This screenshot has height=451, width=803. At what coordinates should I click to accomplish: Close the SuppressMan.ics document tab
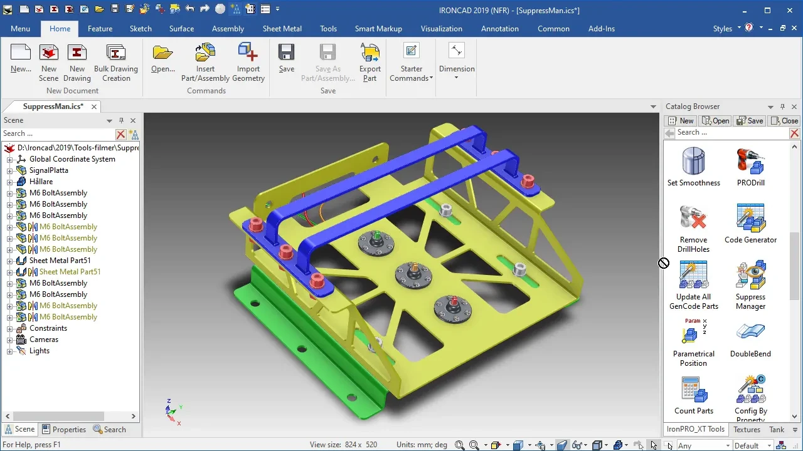point(94,106)
